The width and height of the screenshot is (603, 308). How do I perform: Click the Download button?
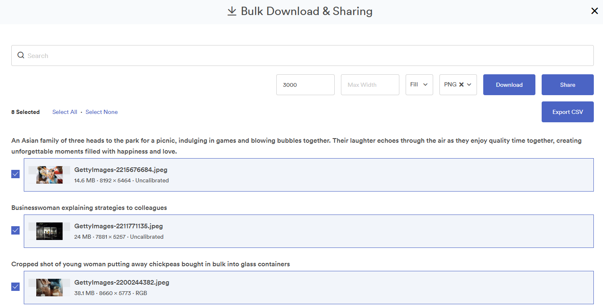[509, 85]
